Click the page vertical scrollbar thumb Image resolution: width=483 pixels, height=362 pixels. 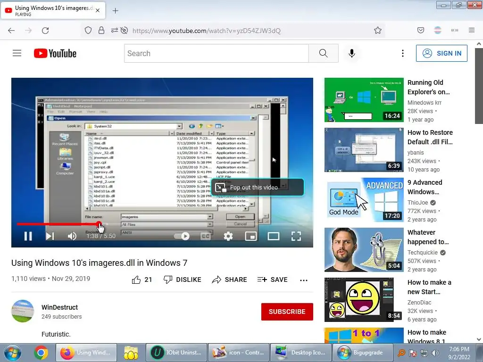click(x=479, y=85)
